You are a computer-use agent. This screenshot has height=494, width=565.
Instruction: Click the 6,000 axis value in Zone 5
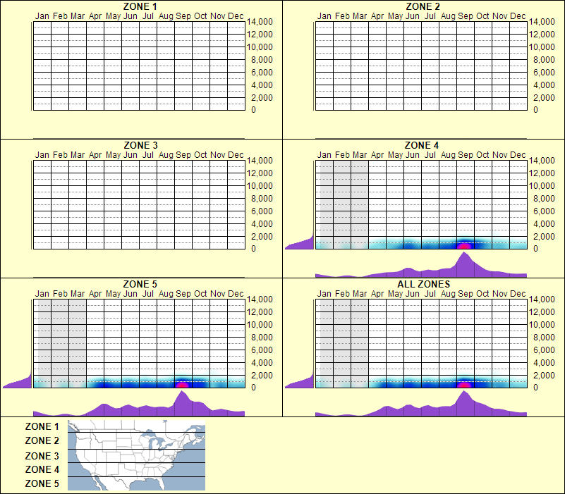(262, 350)
